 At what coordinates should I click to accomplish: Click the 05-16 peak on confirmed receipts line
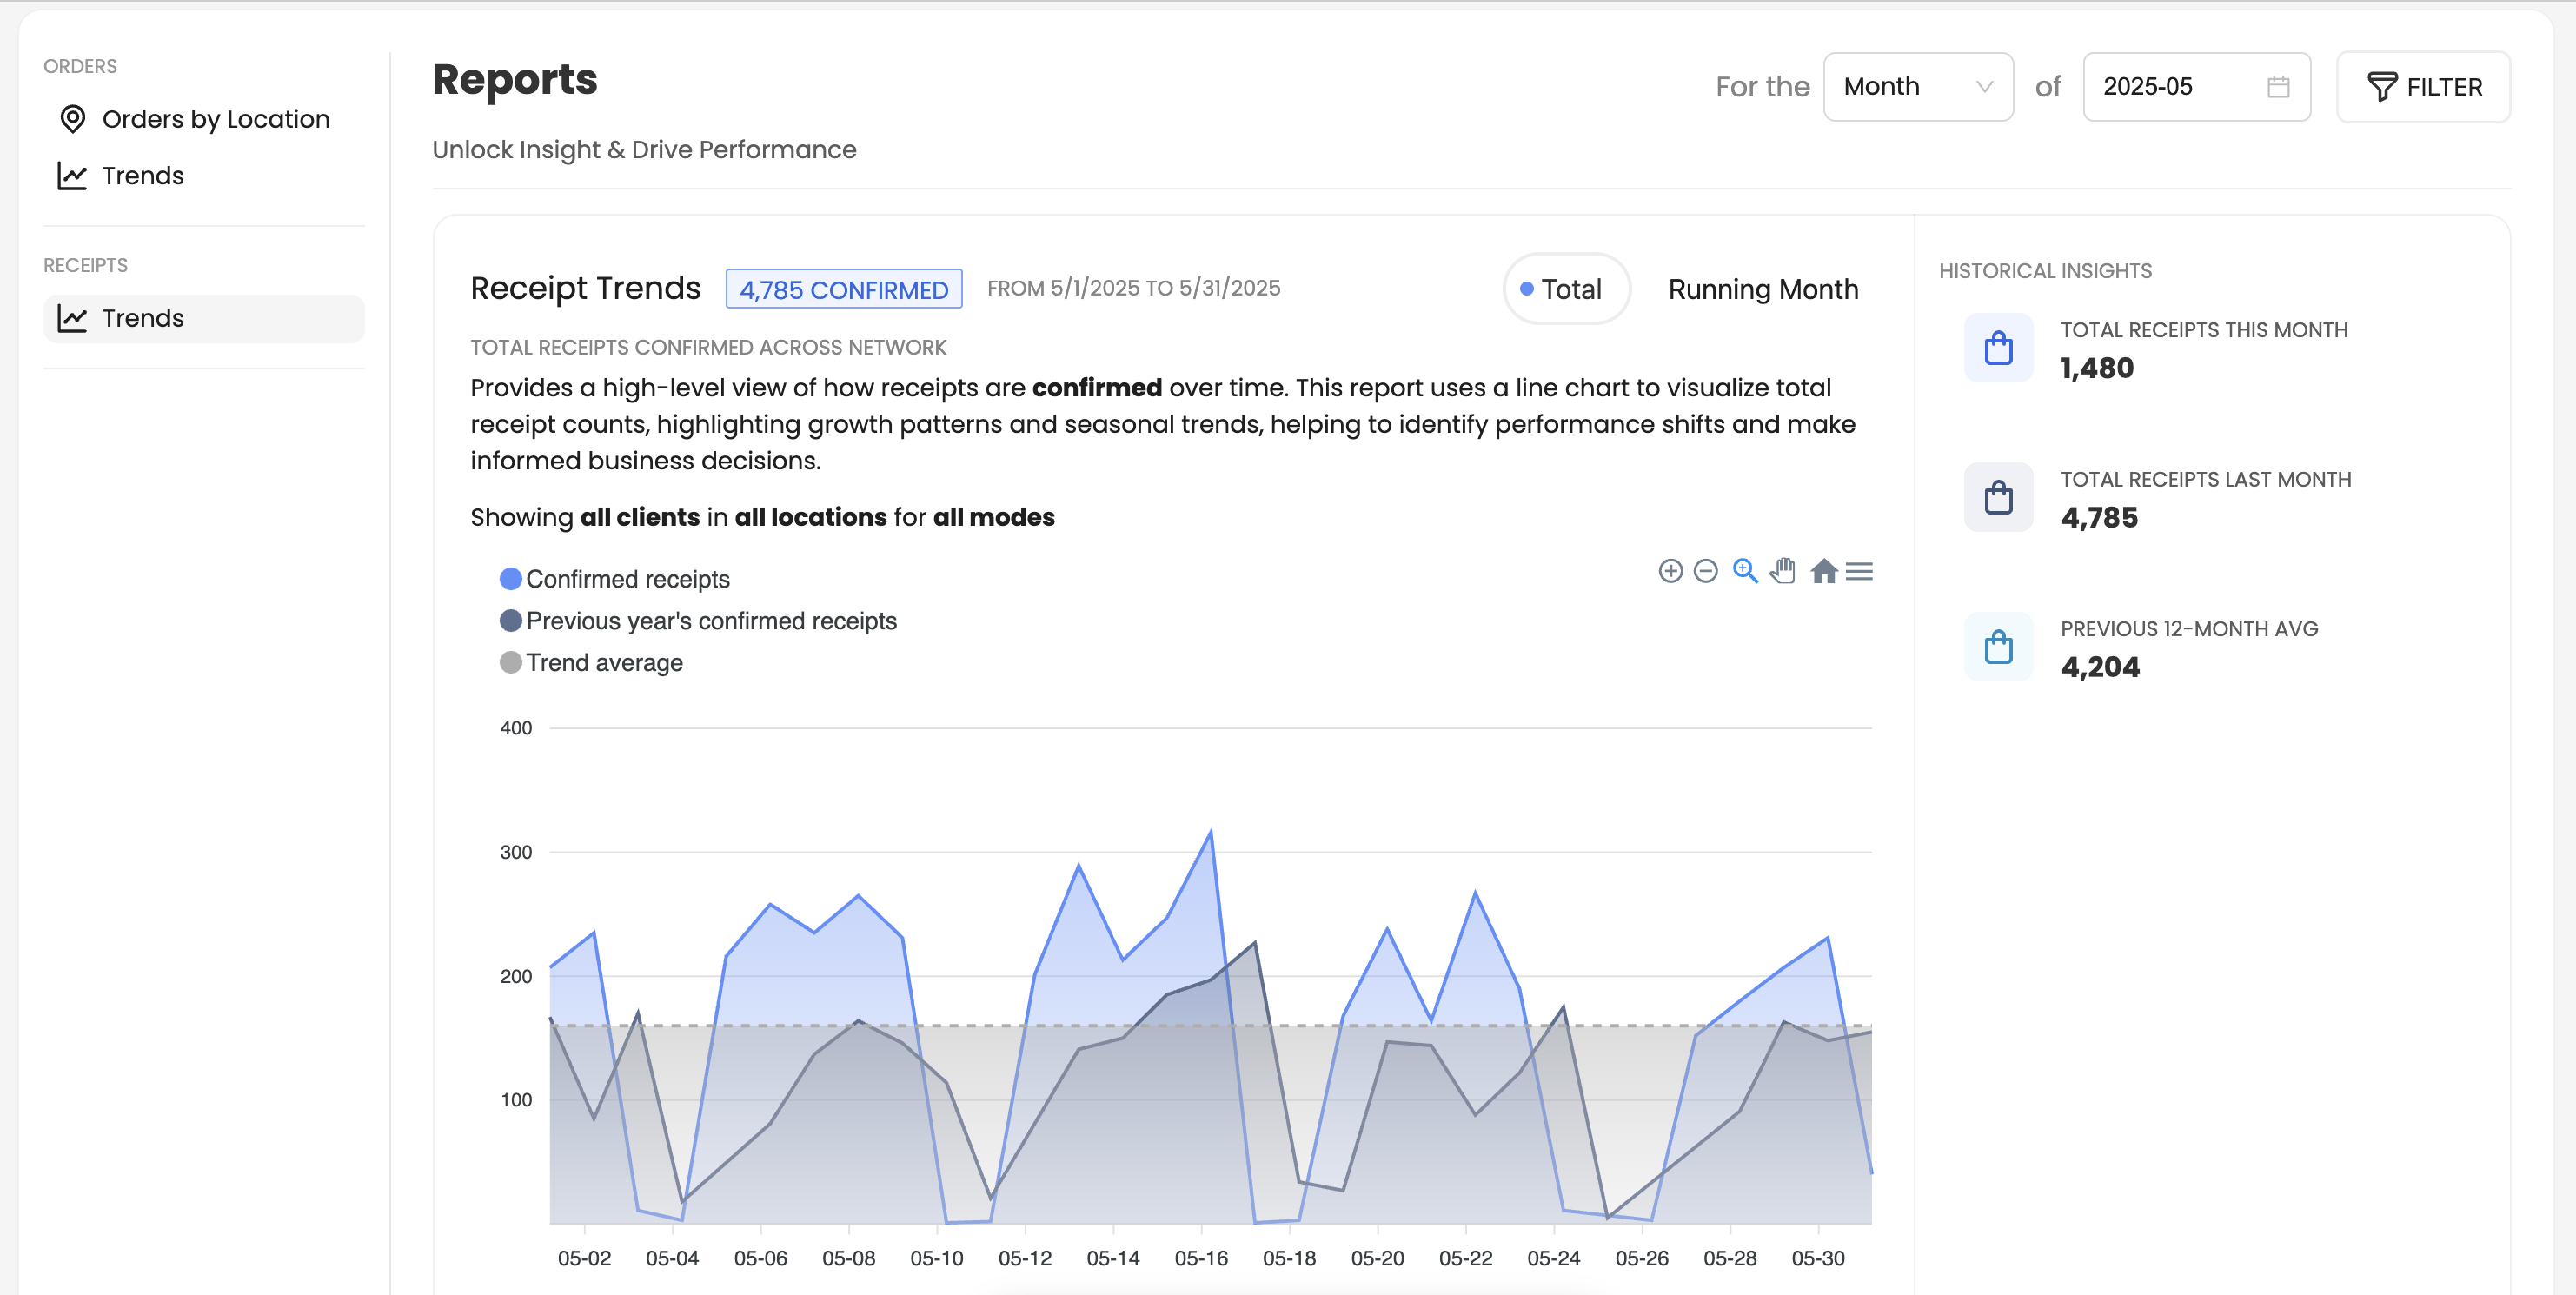[x=1210, y=832]
